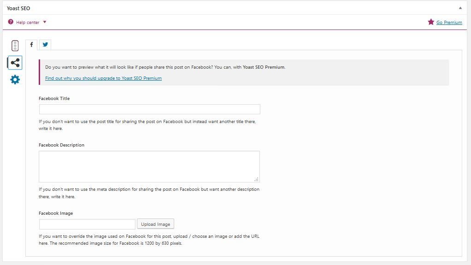
Task: Click the Help center label
Action: pos(28,22)
